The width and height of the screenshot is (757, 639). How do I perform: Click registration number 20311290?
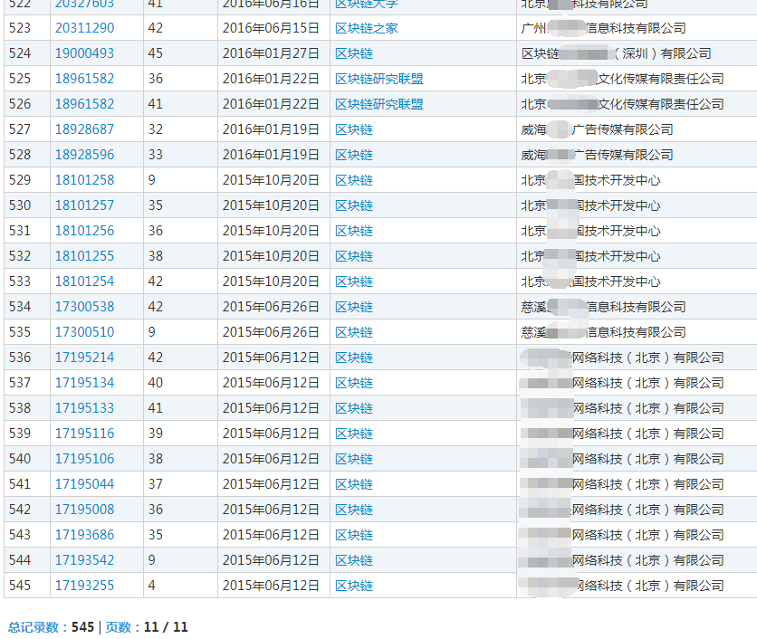tap(78, 27)
